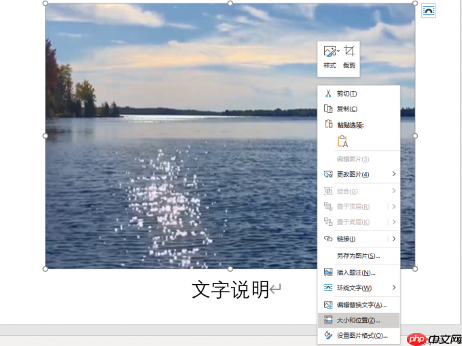The image size is (462, 346).
Task: Click the chain link icon beside 链接
Action: click(328, 239)
